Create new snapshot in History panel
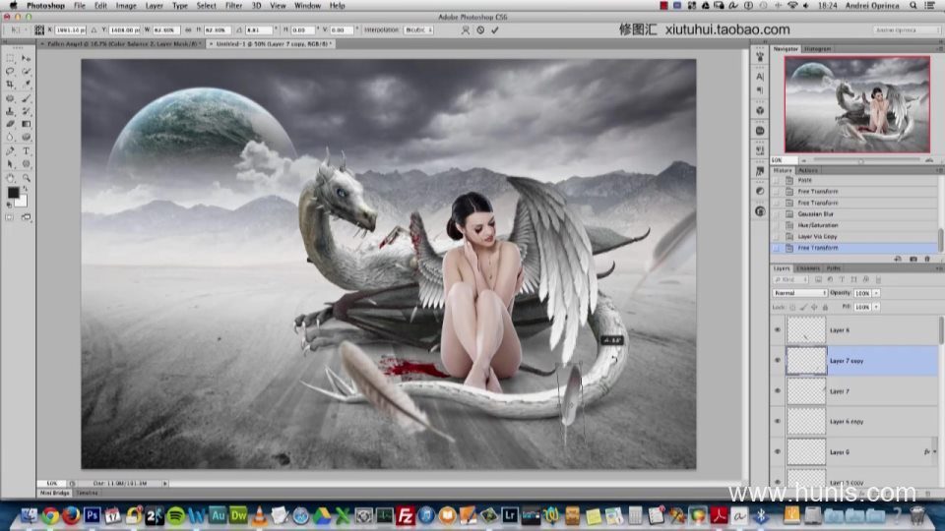 [913, 259]
